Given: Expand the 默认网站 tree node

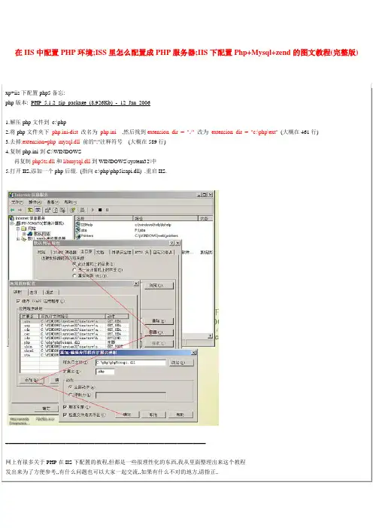Looking at the screenshot, I should click(x=24, y=233).
